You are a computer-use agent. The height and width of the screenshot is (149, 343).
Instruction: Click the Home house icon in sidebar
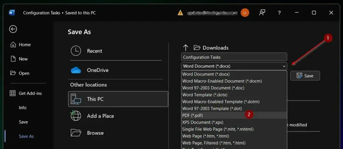coord(13,45)
